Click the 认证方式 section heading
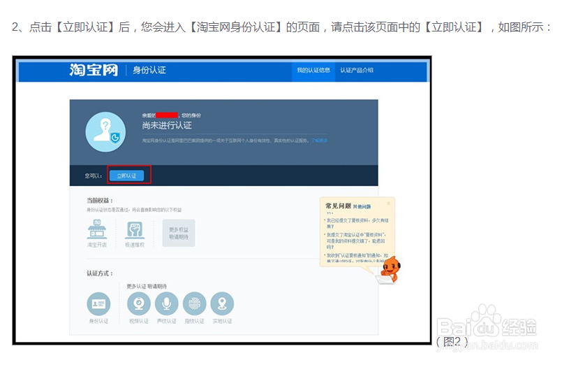569x365 pixels. point(100,273)
